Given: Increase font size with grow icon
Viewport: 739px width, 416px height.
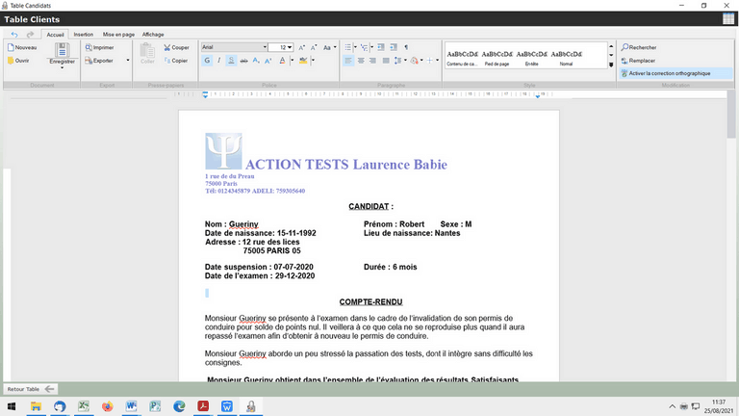Looking at the screenshot, I should [301, 47].
